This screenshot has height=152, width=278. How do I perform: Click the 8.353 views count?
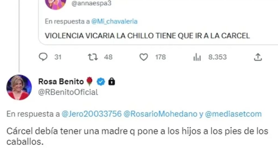click(x=217, y=57)
